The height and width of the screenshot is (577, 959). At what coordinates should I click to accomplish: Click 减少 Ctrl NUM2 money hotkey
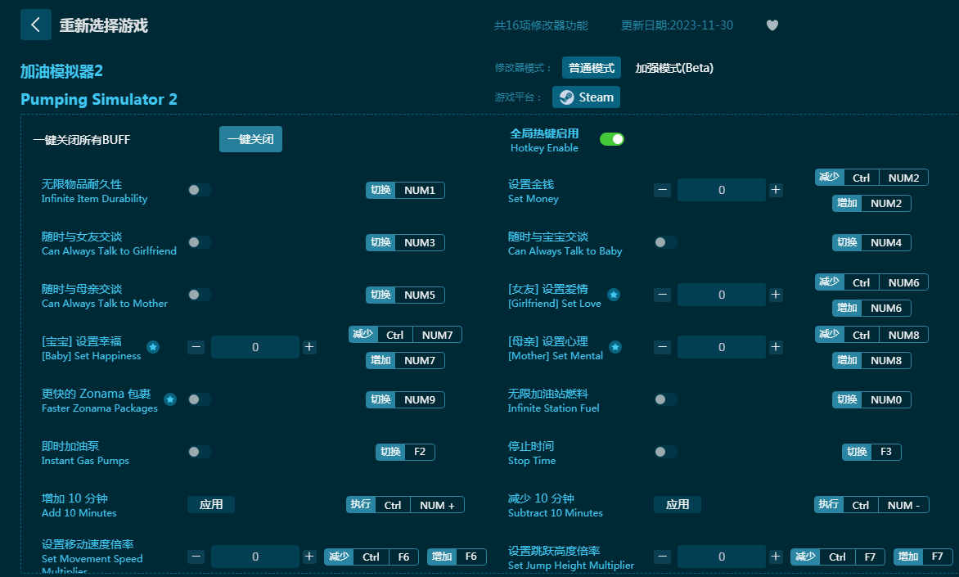tap(871, 178)
